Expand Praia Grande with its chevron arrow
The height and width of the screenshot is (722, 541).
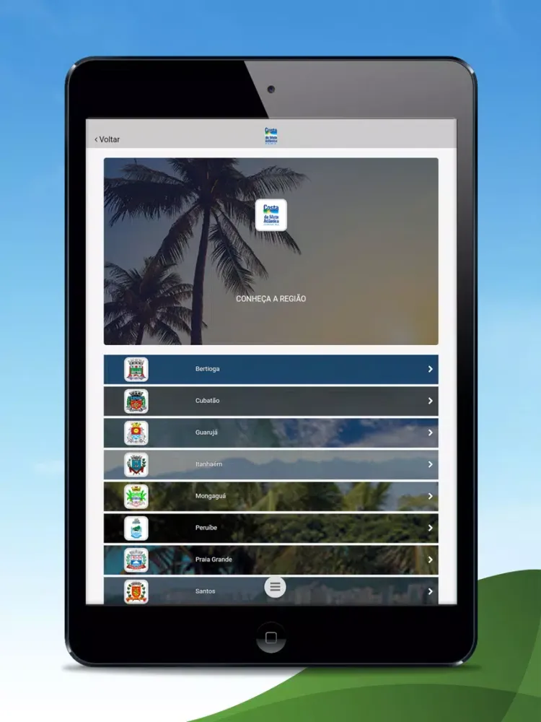[x=430, y=560]
